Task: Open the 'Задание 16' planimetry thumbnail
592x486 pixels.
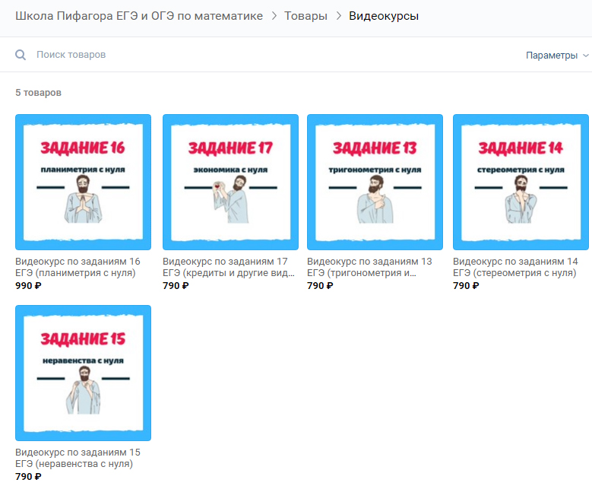Action: coord(83,183)
